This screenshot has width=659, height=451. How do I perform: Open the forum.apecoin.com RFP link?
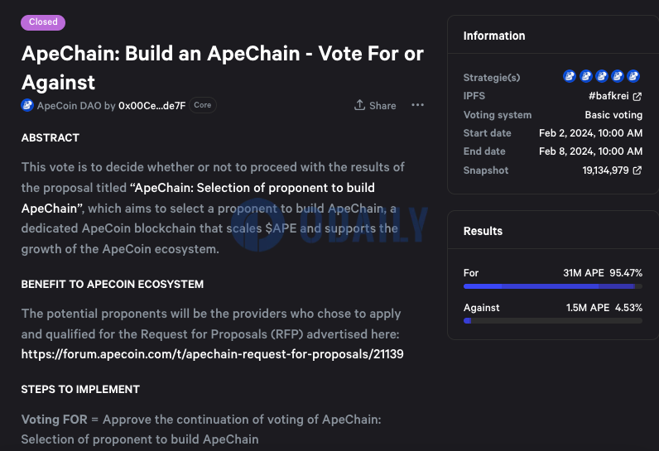212,354
